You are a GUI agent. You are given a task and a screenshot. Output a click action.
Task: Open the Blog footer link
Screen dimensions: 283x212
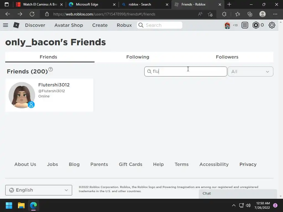point(74,164)
